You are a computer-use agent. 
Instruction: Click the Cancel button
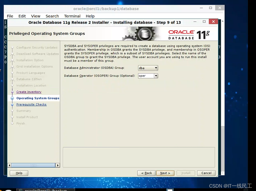[x=206, y=173]
